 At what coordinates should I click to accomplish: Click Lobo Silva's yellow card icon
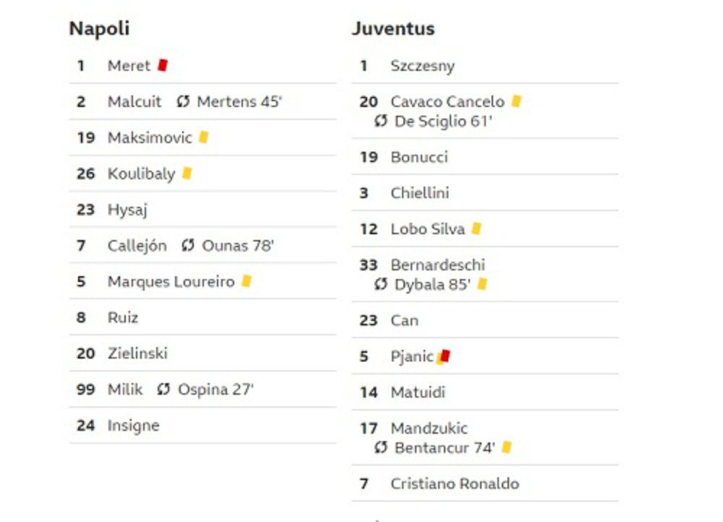[x=476, y=229]
